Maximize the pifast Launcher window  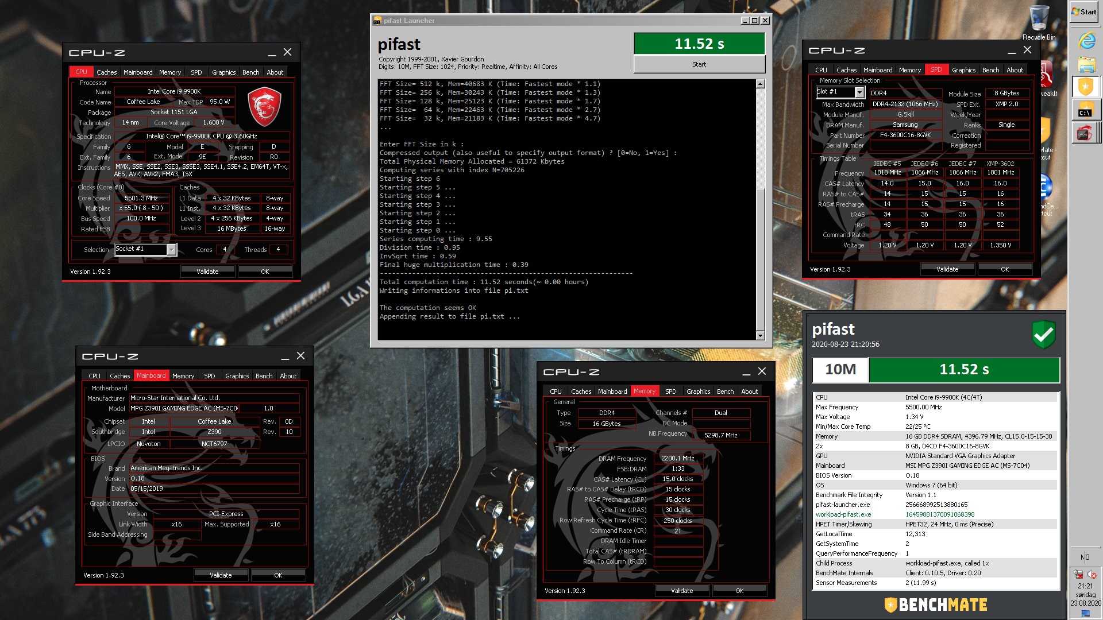coord(755,21)
